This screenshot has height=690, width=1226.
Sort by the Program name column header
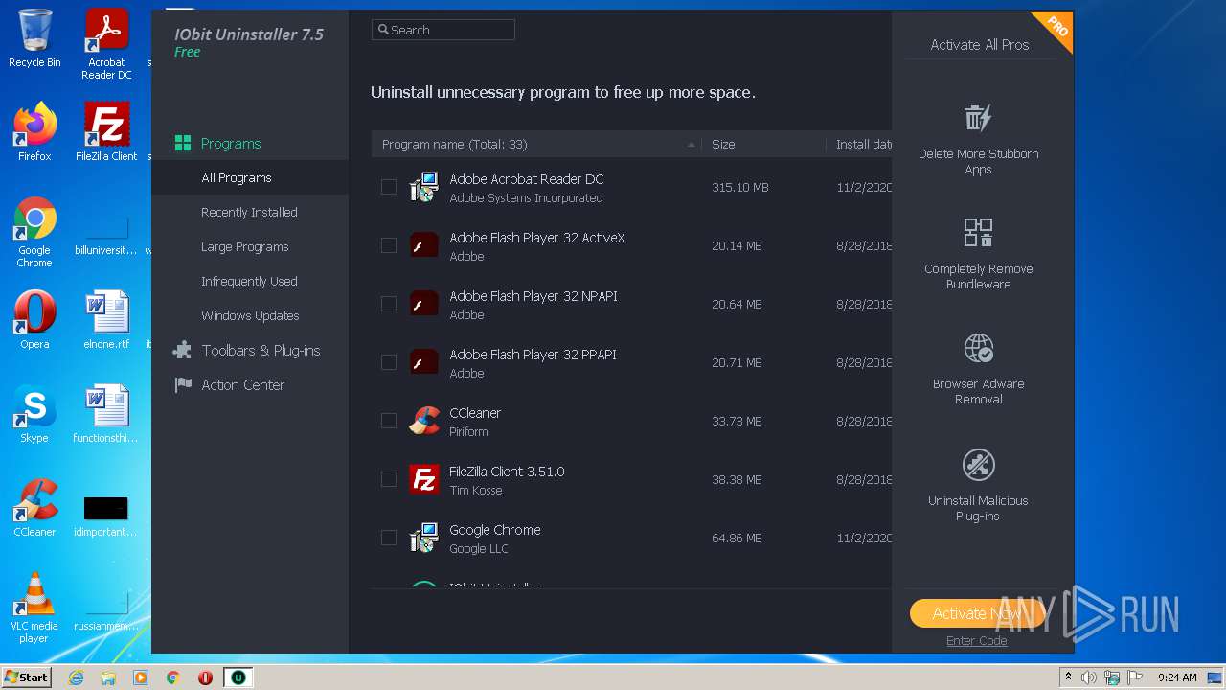tap(536, 144)
